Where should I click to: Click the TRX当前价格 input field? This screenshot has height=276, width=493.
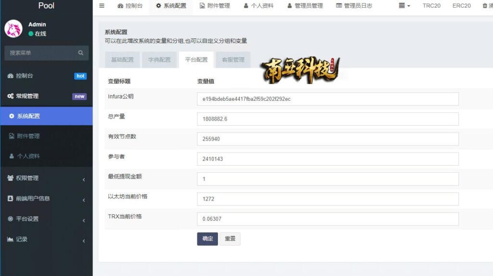click(x=327, y=219)
